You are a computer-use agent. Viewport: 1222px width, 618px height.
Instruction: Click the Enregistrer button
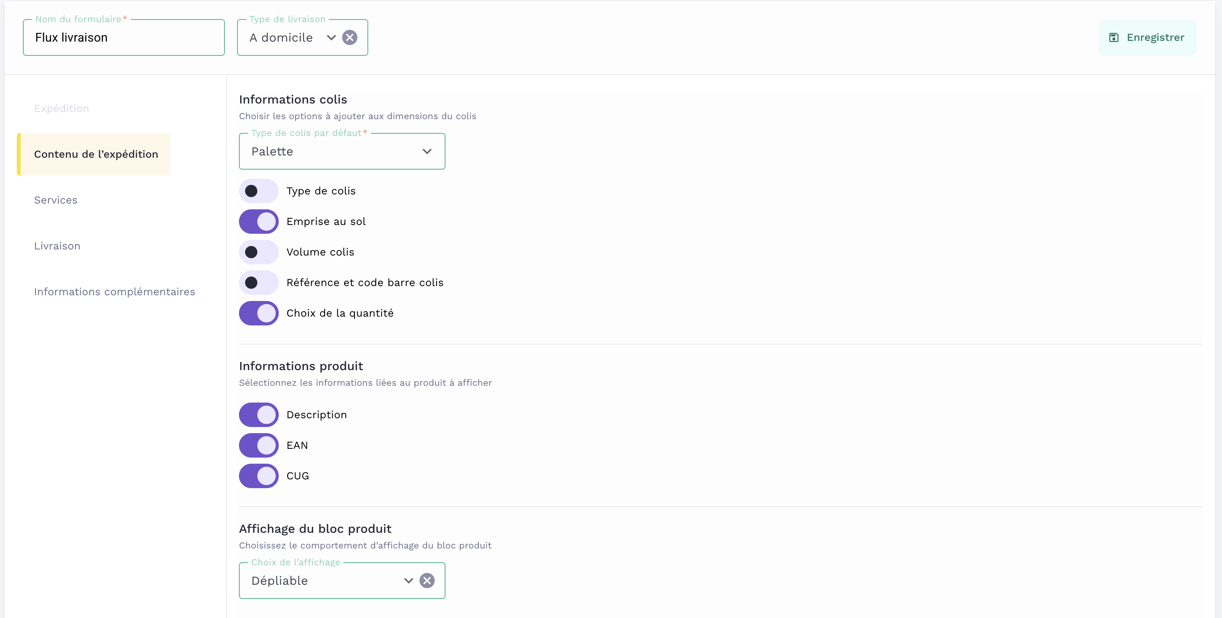[1147, 37]
